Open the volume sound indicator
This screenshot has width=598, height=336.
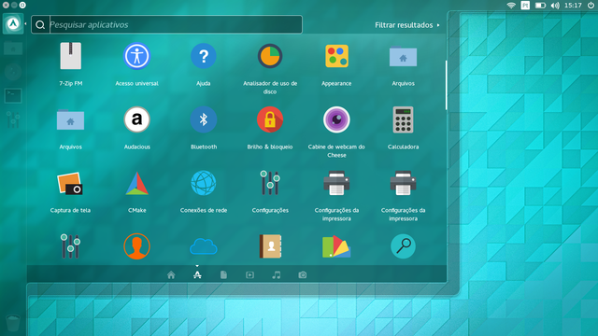pyautogui.click(x=555, y=6)
